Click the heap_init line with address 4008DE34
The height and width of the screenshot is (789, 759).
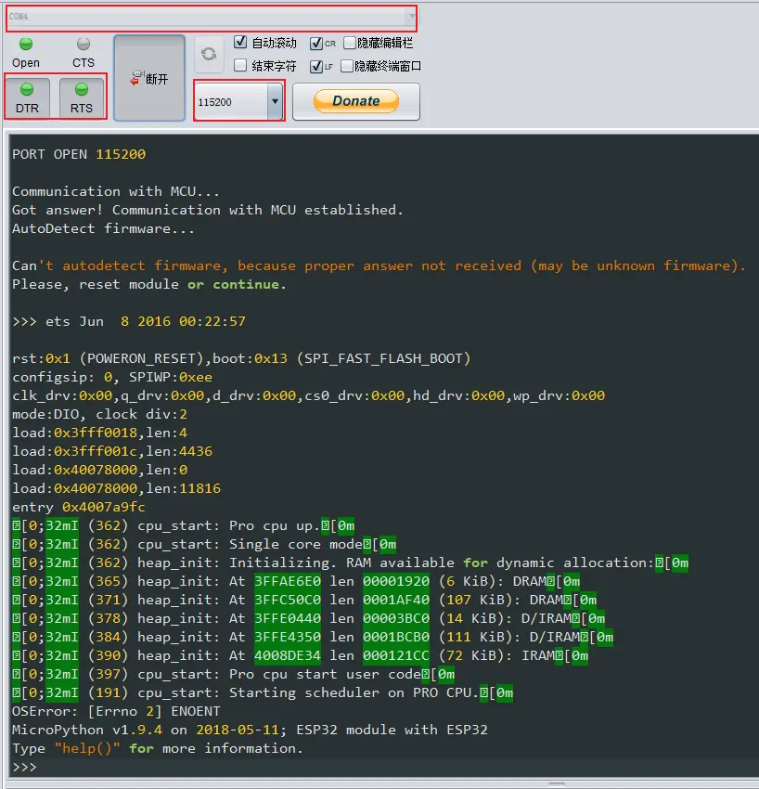301,656
